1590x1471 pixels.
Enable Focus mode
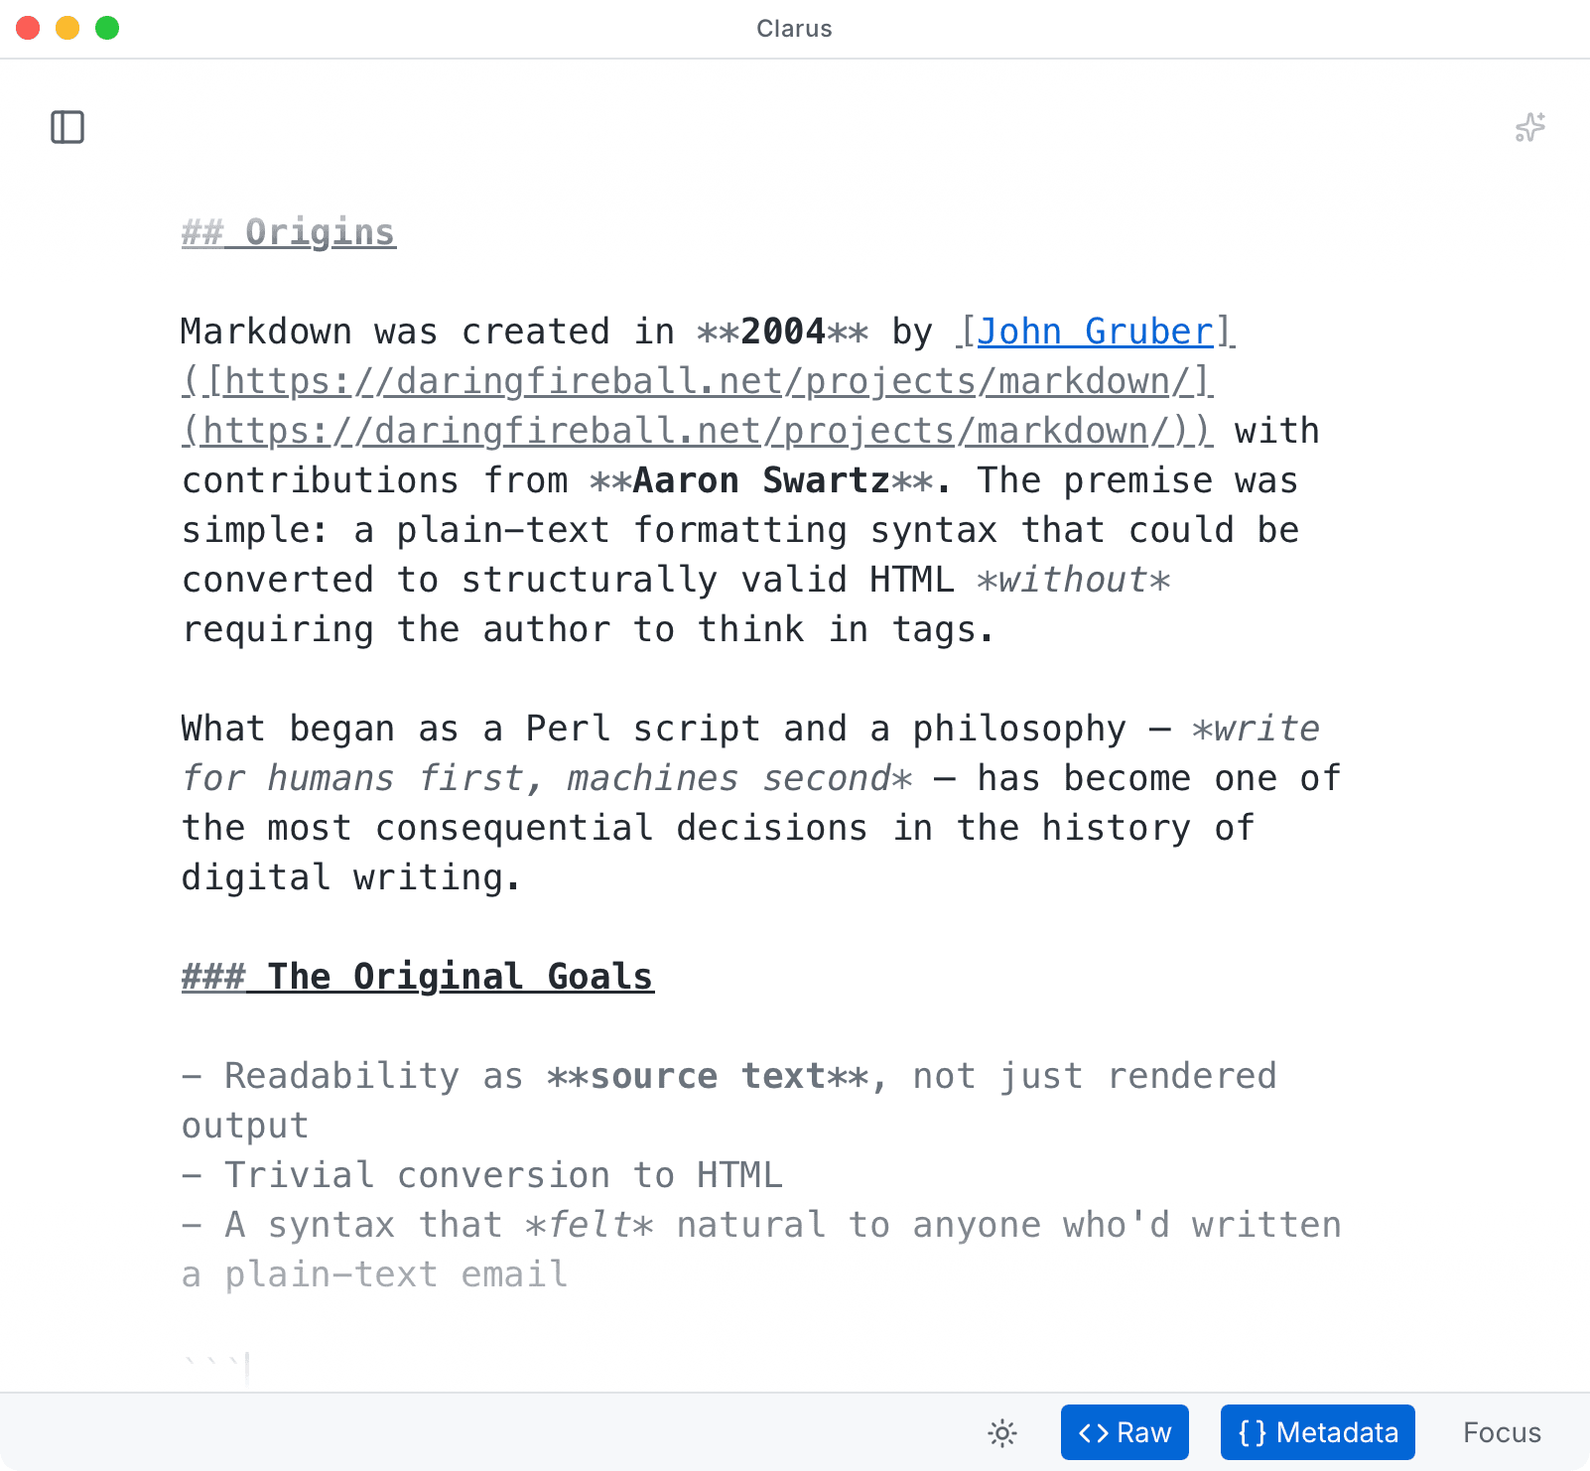click(1502, 1432)
